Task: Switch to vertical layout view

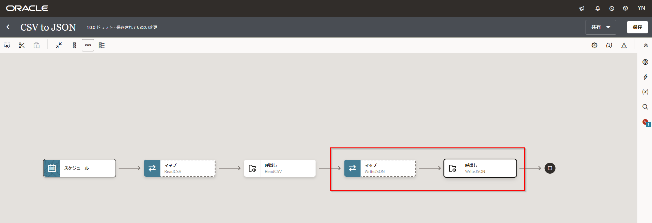Action: pyautogui.click(x=74, y=45)
